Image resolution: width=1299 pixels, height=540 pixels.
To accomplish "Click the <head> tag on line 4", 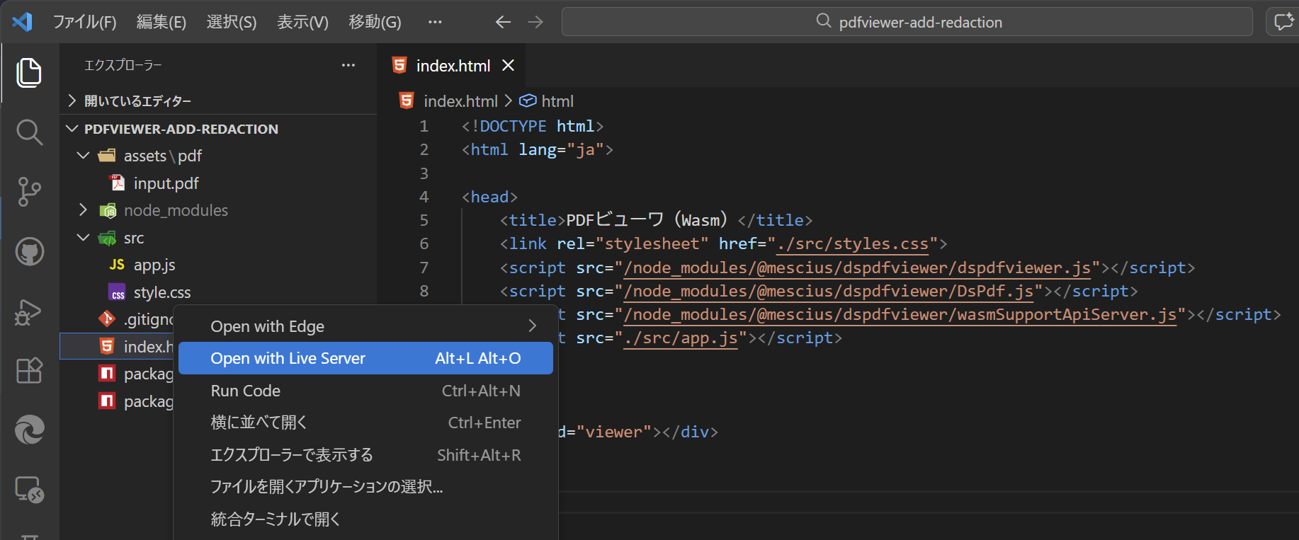I will pos(489,197).
